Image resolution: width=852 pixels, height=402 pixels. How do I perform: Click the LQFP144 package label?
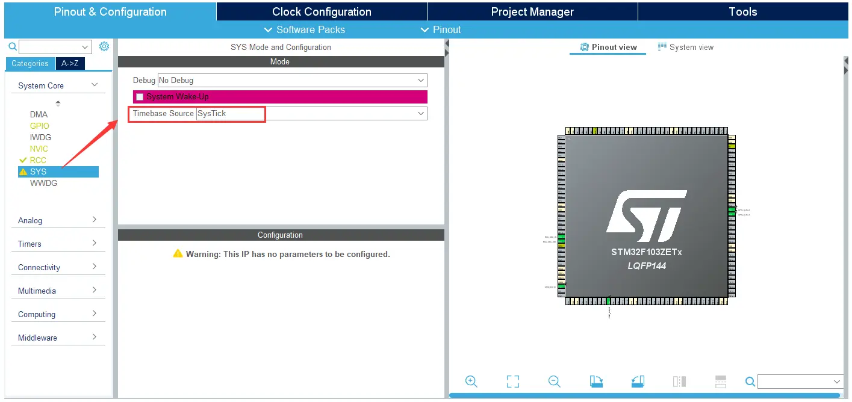click(647, 265)
